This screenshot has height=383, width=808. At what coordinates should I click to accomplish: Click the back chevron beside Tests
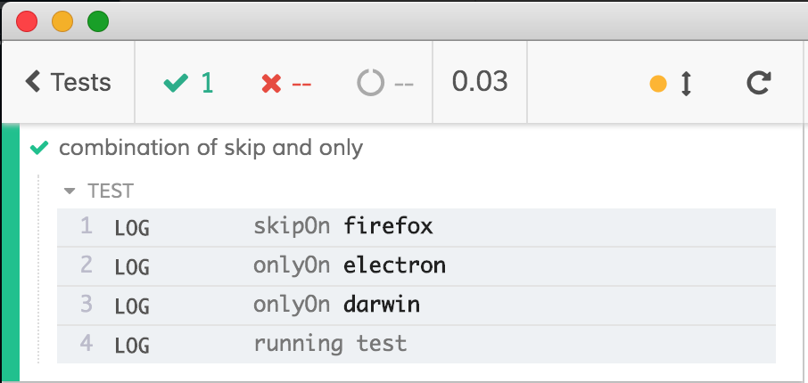pos(32,82)
